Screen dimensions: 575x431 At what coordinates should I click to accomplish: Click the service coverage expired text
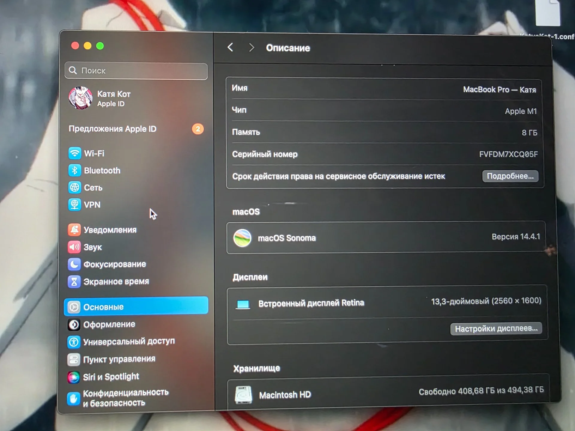[x=339, y=176]
